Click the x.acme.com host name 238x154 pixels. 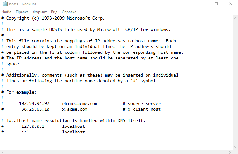coord(75,109)
